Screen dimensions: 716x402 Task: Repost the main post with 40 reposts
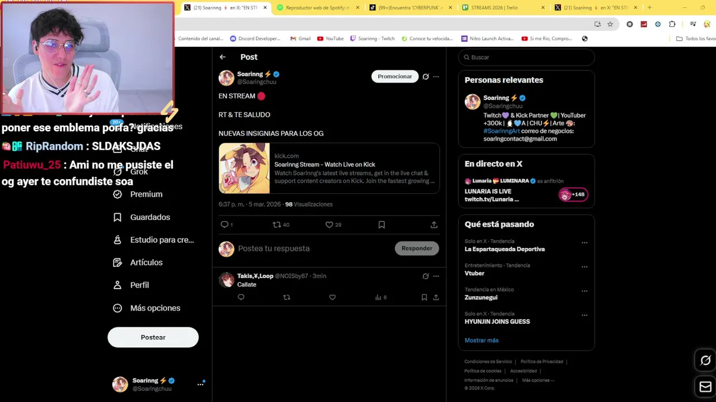[x=276, y=224]
